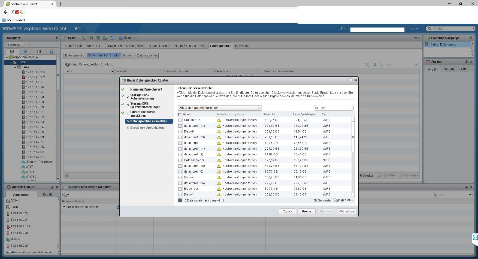Close the Alarme panel
Screen dimensions: 478x259
pyautogui.click(x=471, y=62)
